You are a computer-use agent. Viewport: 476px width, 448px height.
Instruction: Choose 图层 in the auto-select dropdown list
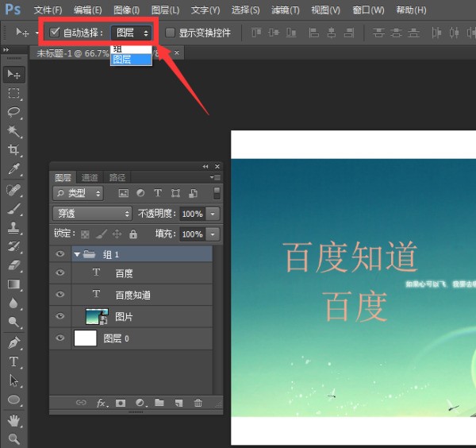point(122,60)
